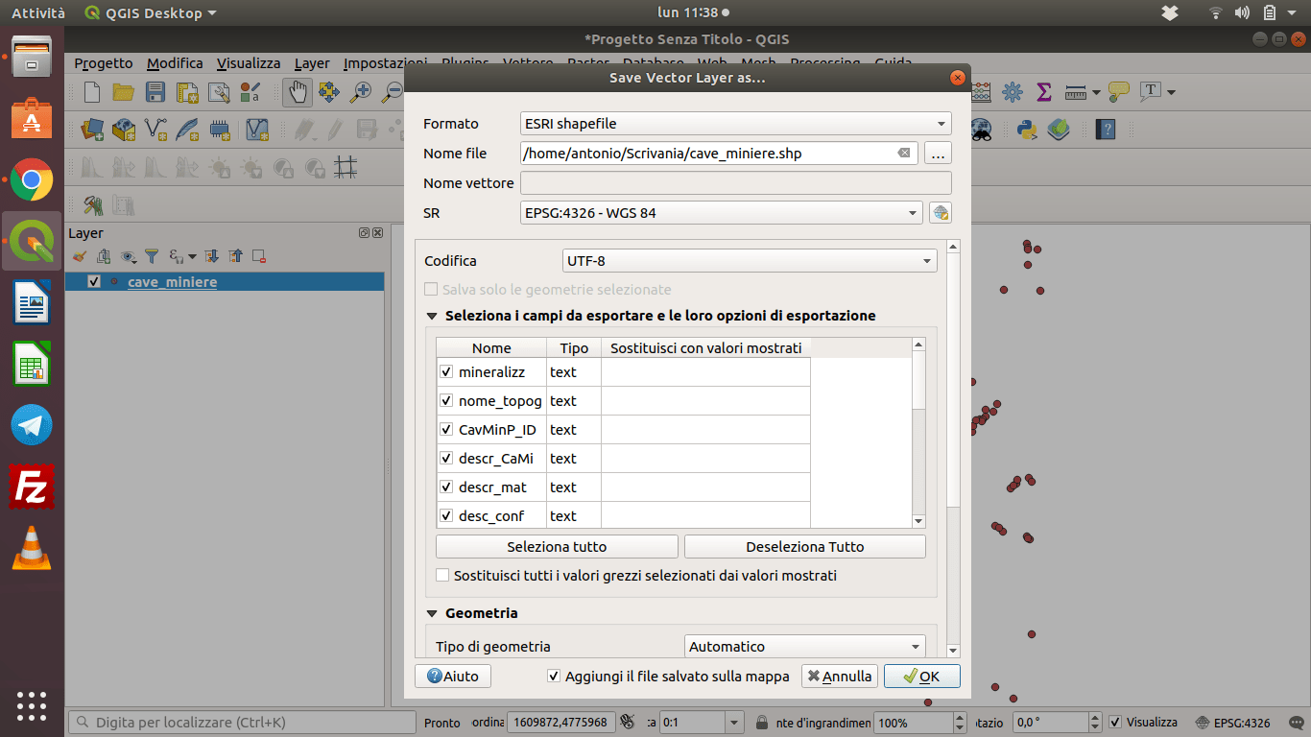Click the OK button
Image resolution: width=1311 pixels, height=737 pixels.
(x=921, y=677)
